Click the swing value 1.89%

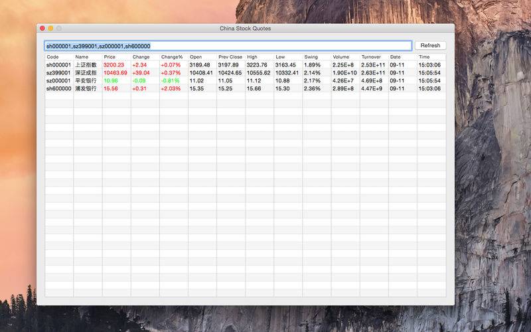click(312, 64)
